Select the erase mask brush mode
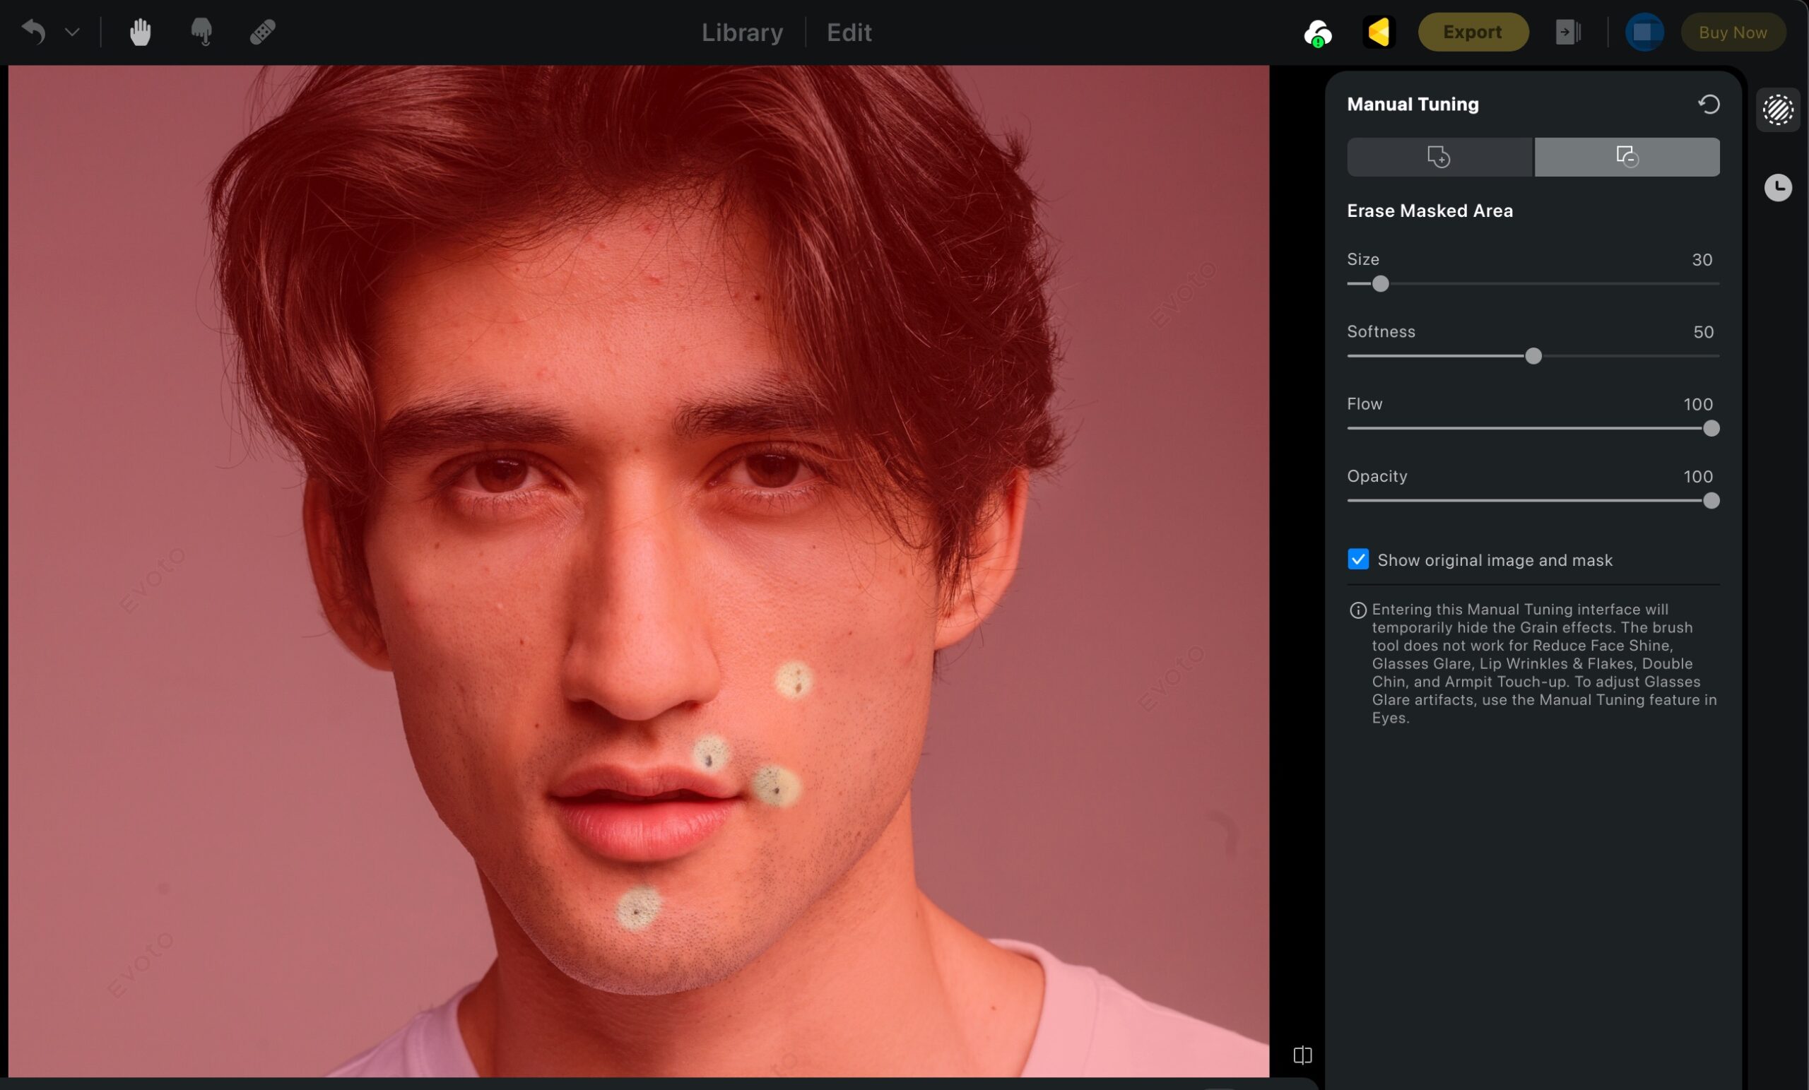Screen dimensions: 1809x1090 (x=1626, y=157)
